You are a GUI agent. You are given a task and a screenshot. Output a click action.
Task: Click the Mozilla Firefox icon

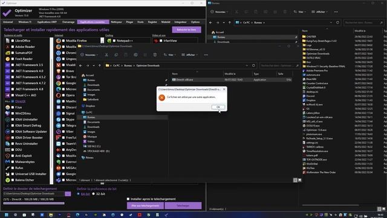point(59,41)
